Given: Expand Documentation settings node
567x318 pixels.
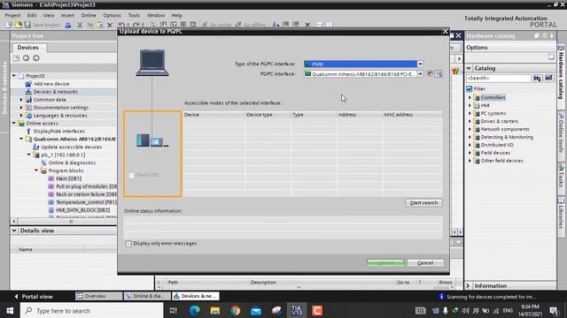Looking at the screenshot, I should [x=21, y=108].
